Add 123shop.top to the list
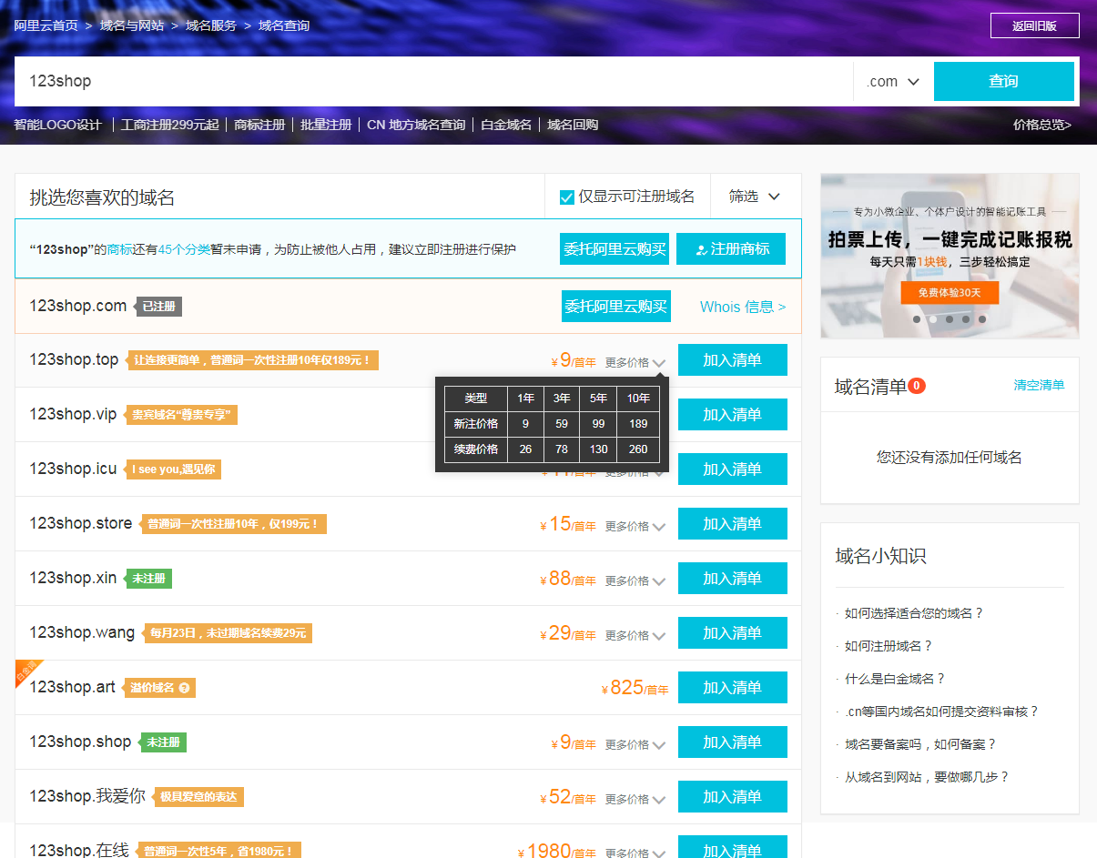 733,360
